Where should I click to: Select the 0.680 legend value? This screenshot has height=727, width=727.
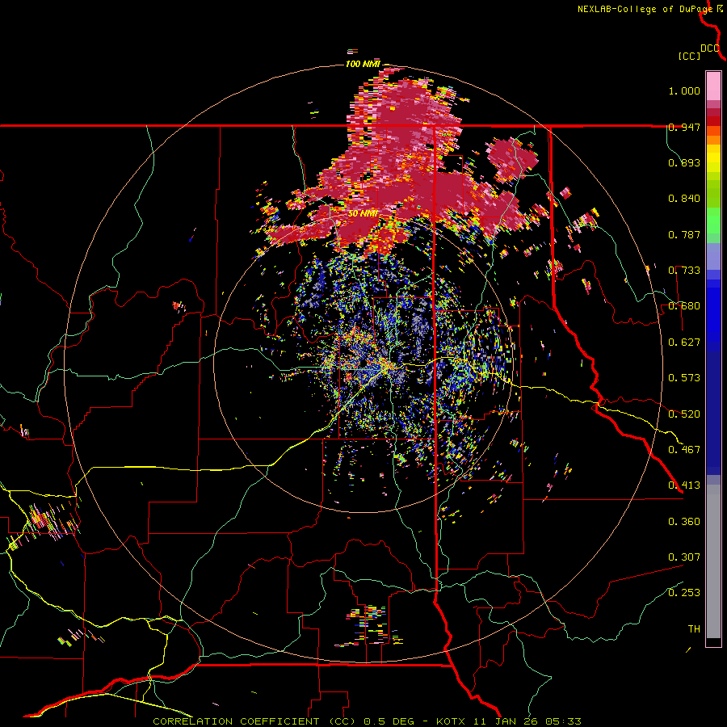pos(684,306)
